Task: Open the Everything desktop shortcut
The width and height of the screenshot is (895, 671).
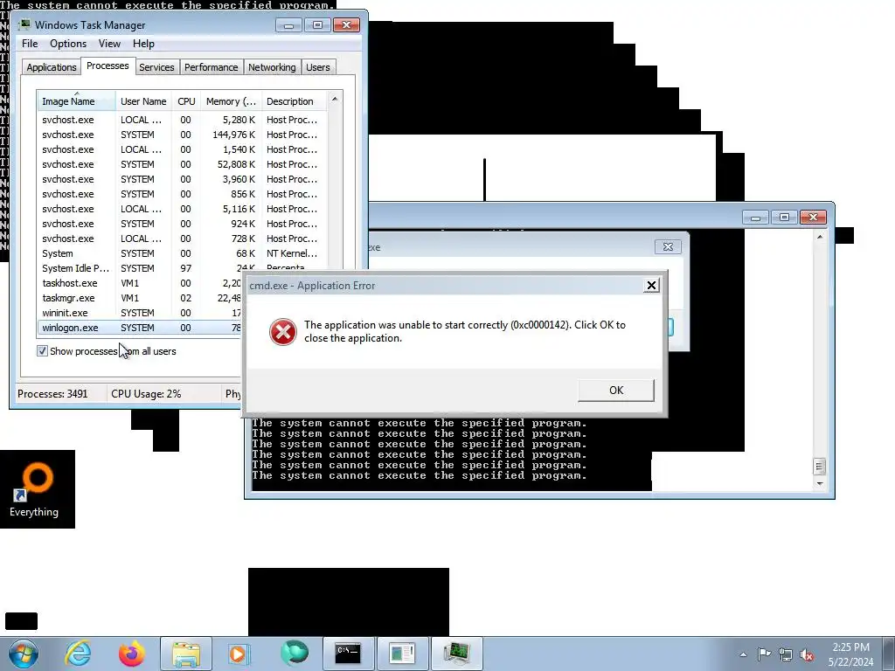Action: 34,489
